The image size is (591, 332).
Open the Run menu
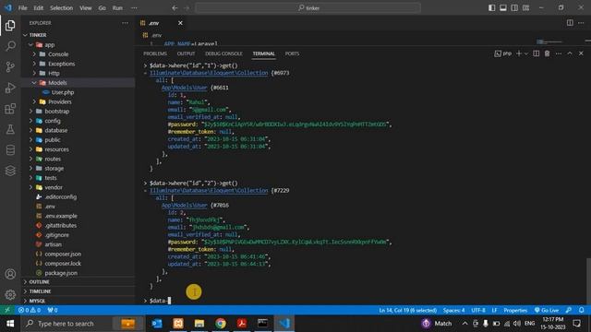pos(117,8)
